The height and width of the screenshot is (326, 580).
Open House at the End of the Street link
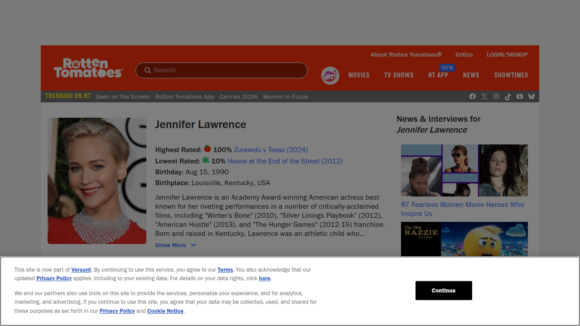point(285,161)
